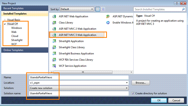Select Silverlight Business Application template text
Image resolution: width=188 pixels, height=106 pixels.
click(x=76, y=53)
